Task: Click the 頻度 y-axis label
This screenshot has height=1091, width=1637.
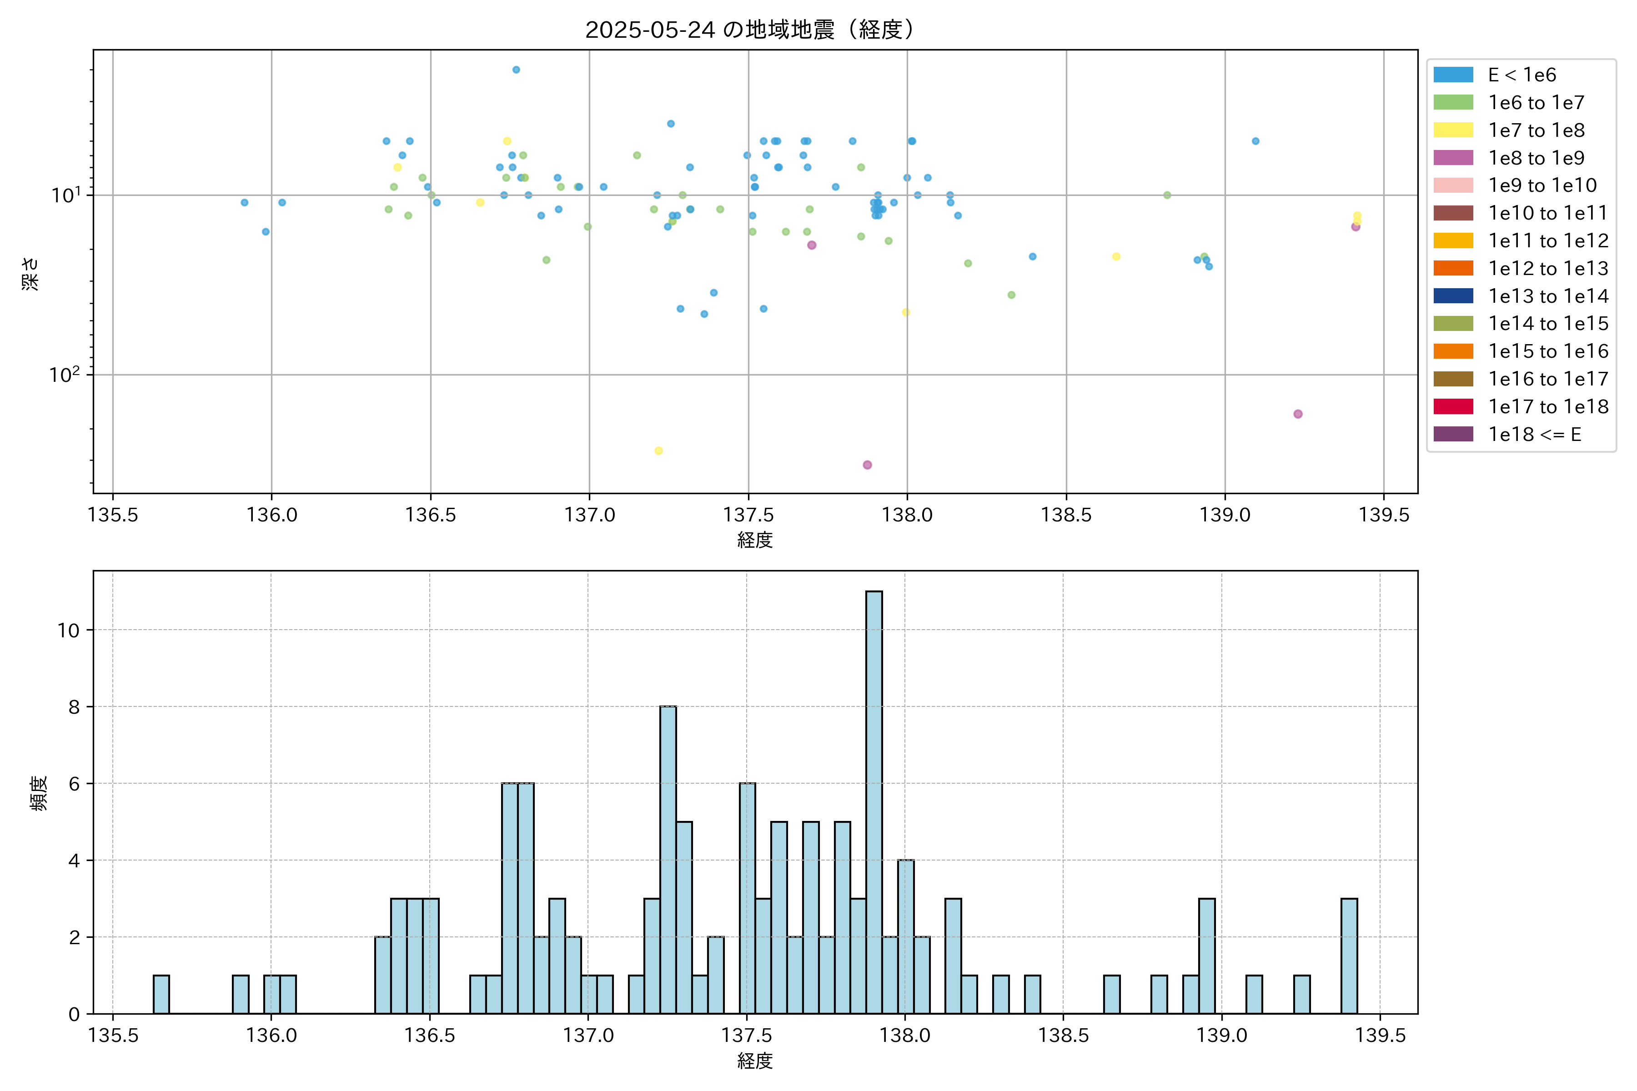Action: pos(39,793)
